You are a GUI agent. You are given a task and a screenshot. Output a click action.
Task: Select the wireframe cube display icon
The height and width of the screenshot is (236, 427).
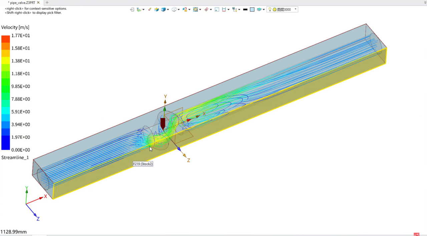point(174,10)
